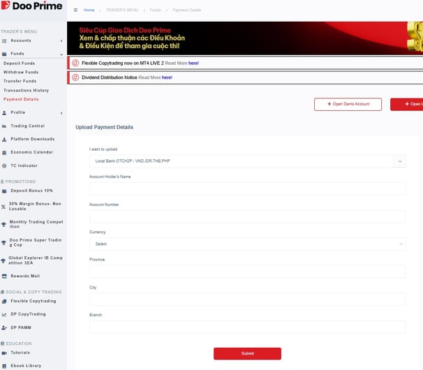Open Platform Downloads menu item

click(x=33, y=139)
